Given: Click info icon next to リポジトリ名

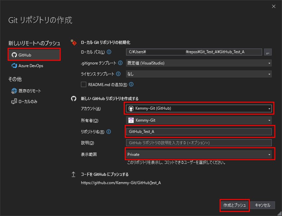Looking at the screenshot, I should click(x=109, y=132).
